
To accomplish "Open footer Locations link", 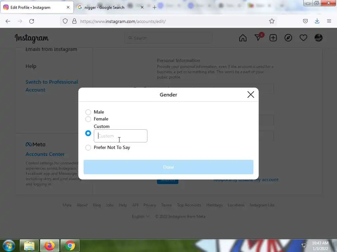I will tap(236, 205).
